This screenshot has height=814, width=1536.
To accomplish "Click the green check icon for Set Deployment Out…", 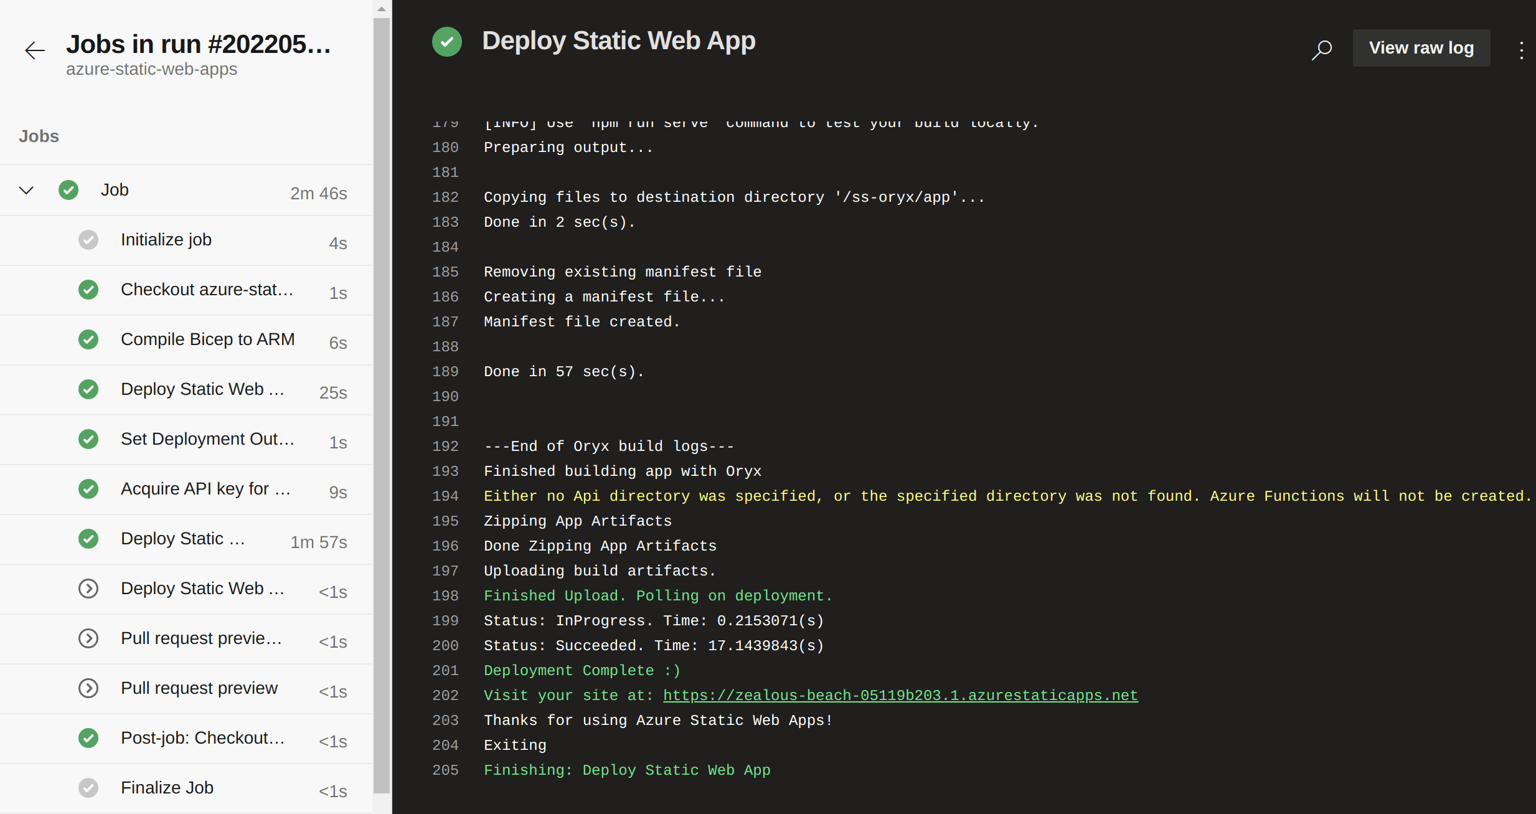I will tap(88, 439).
